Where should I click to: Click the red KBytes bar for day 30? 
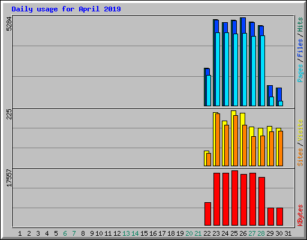point(279,217)
